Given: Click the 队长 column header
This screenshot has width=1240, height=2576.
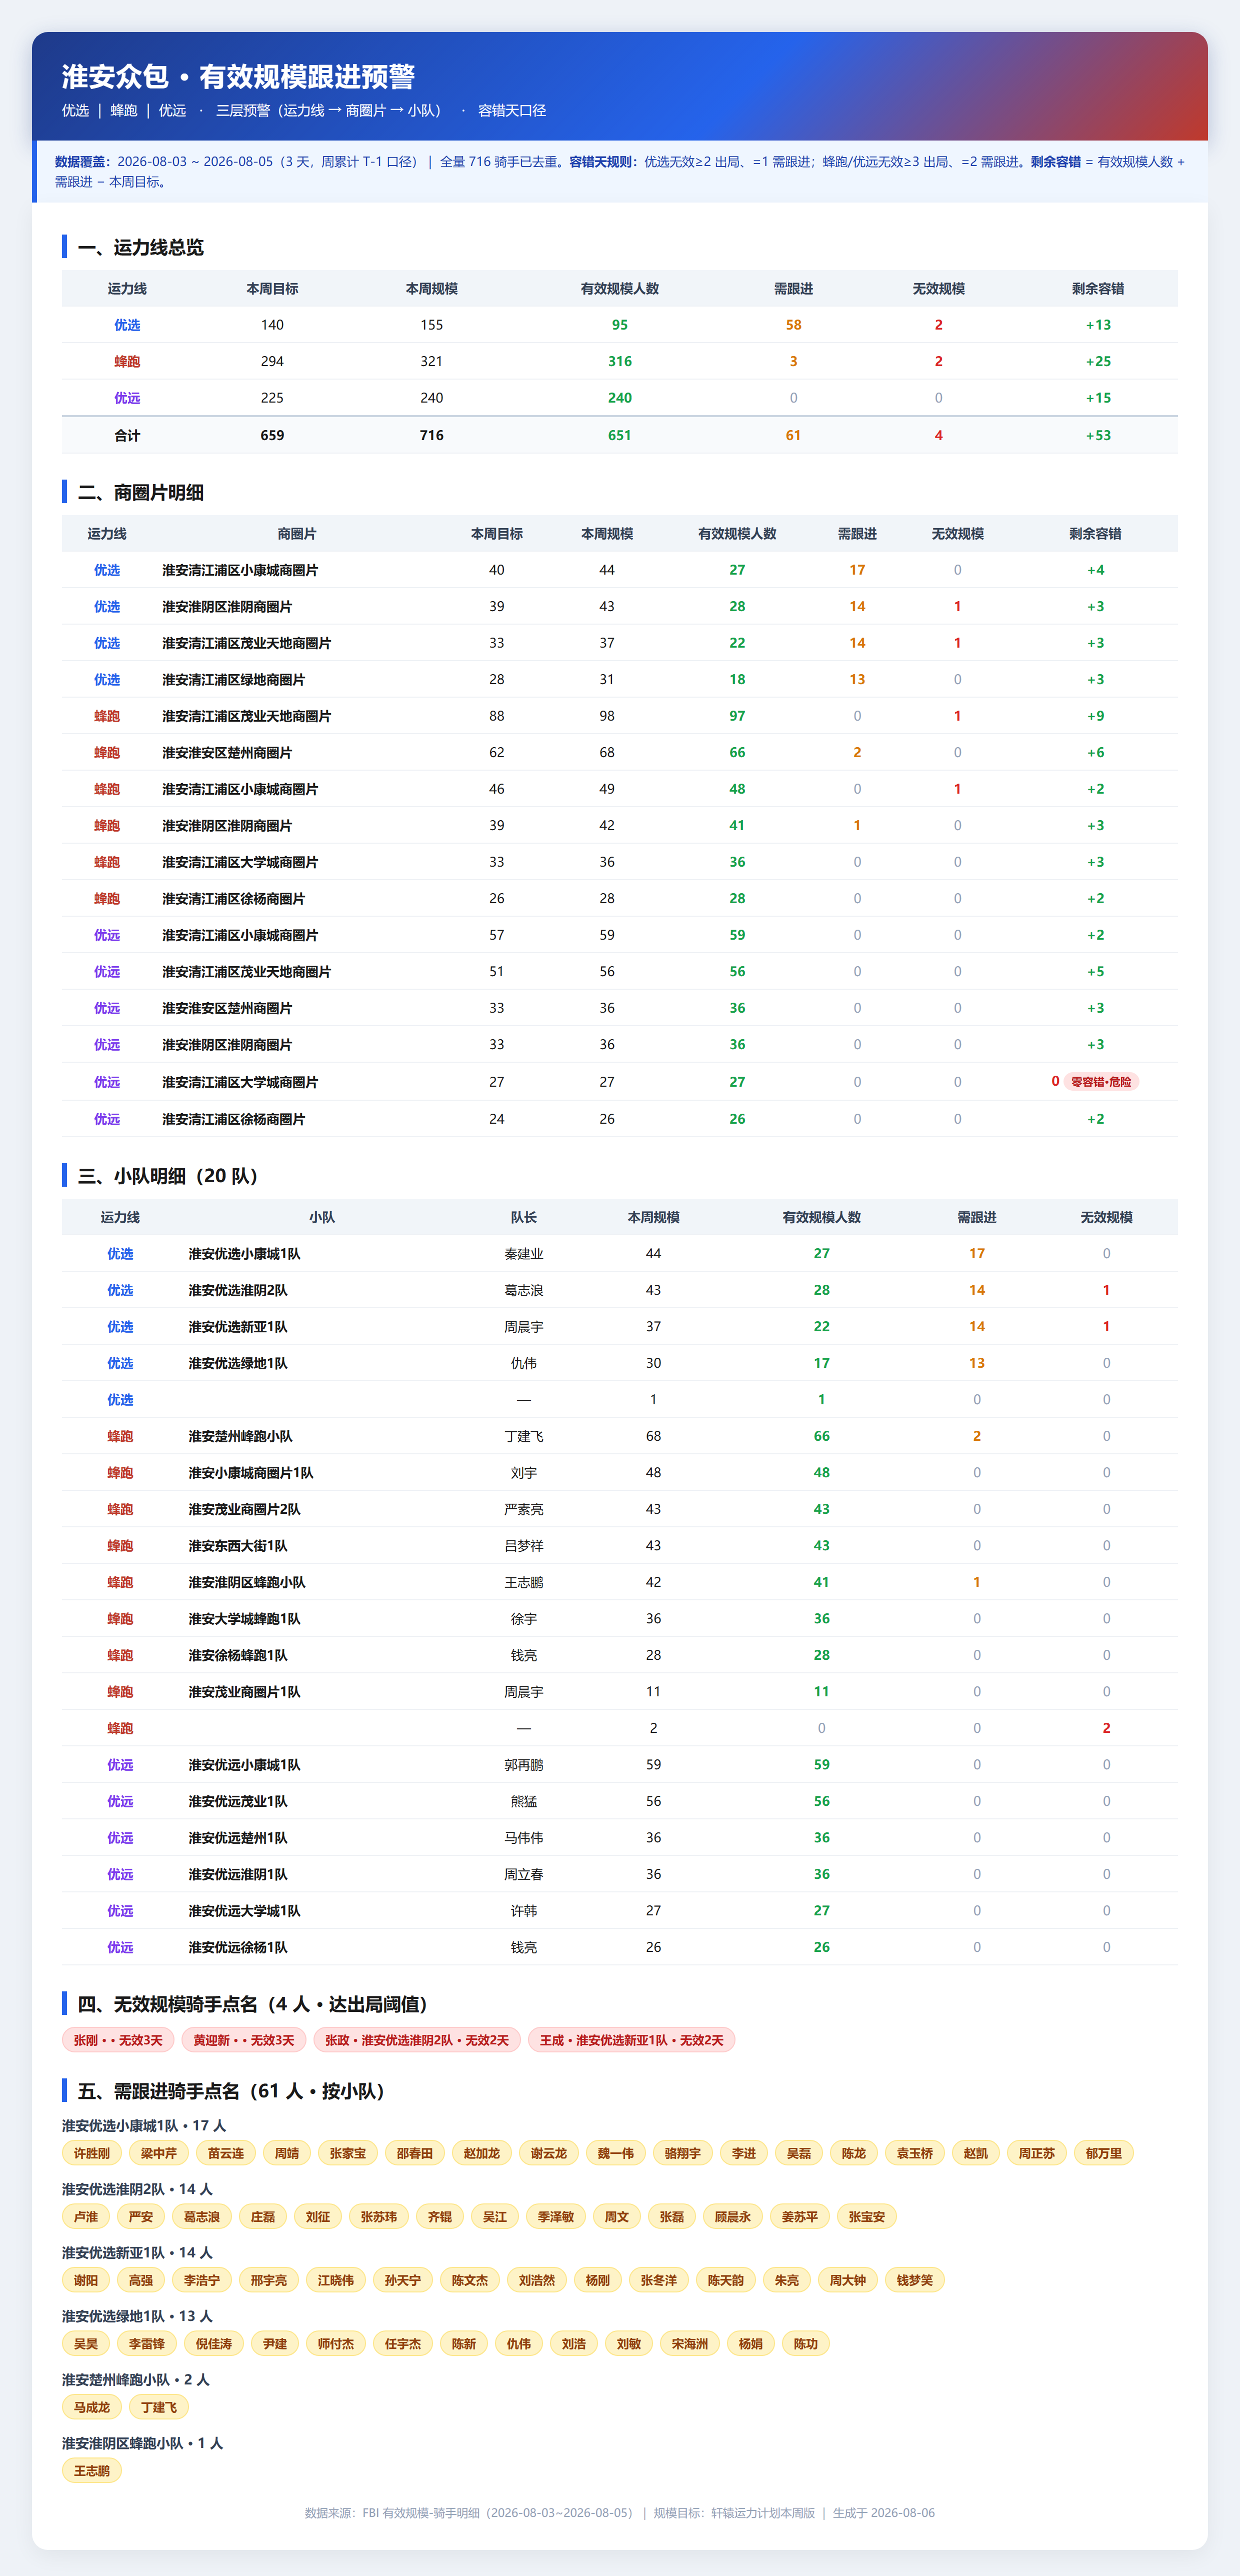Looking at the screenshot, I should 524,1217.
